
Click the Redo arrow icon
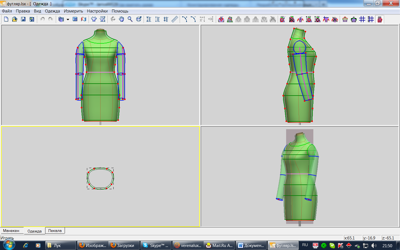click(51, 19)
